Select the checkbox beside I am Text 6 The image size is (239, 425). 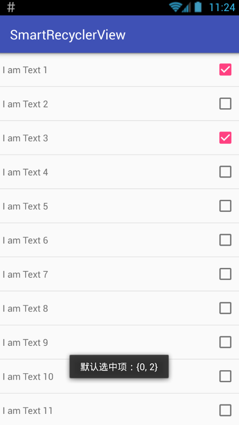(x=225, y=240)
